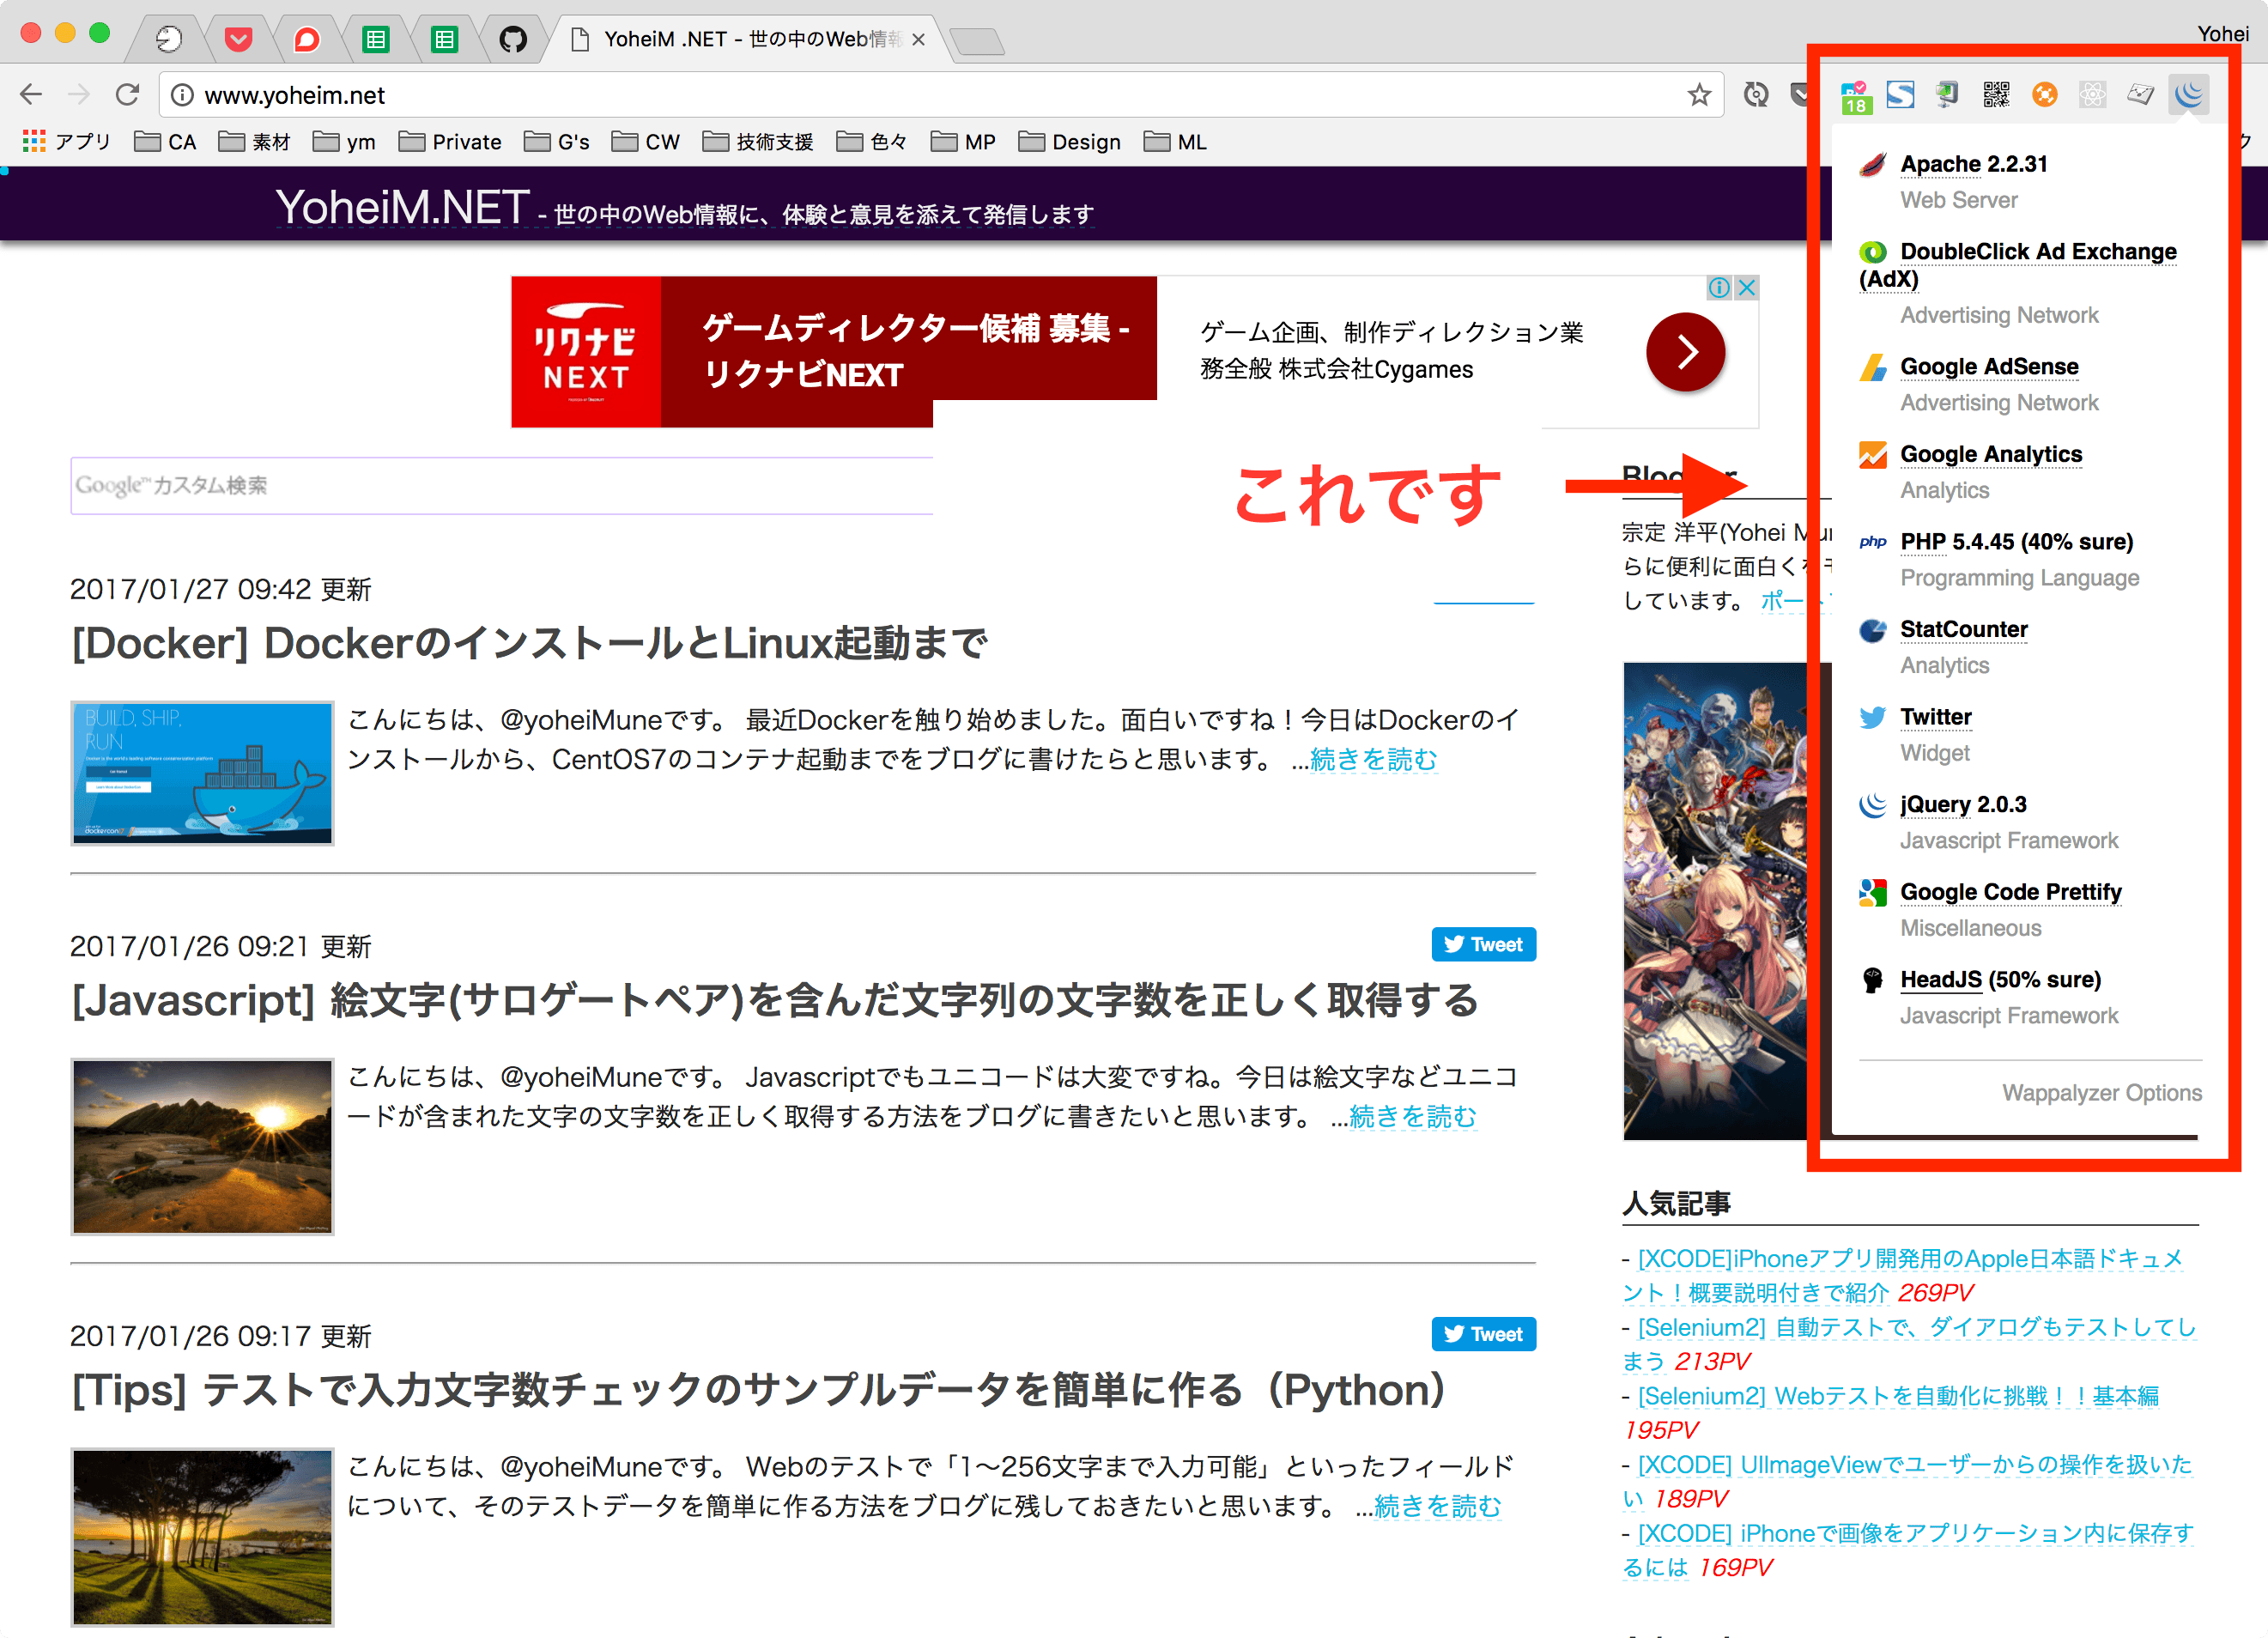
Task: Click 続きを読む for the Docker article
Action: (1374, 760)
